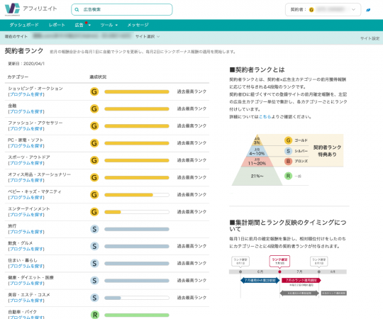
Task: Click ベビー・キッズ・マタニティ progress bar
Action: click(137, 195)
